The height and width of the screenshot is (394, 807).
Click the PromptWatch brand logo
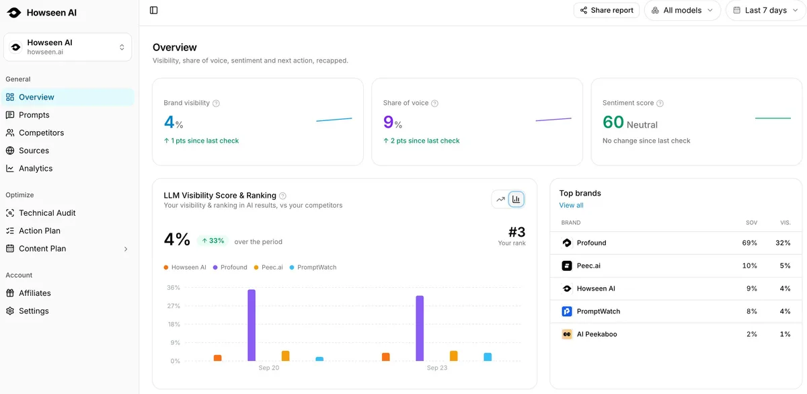click(x=567, y=311)
